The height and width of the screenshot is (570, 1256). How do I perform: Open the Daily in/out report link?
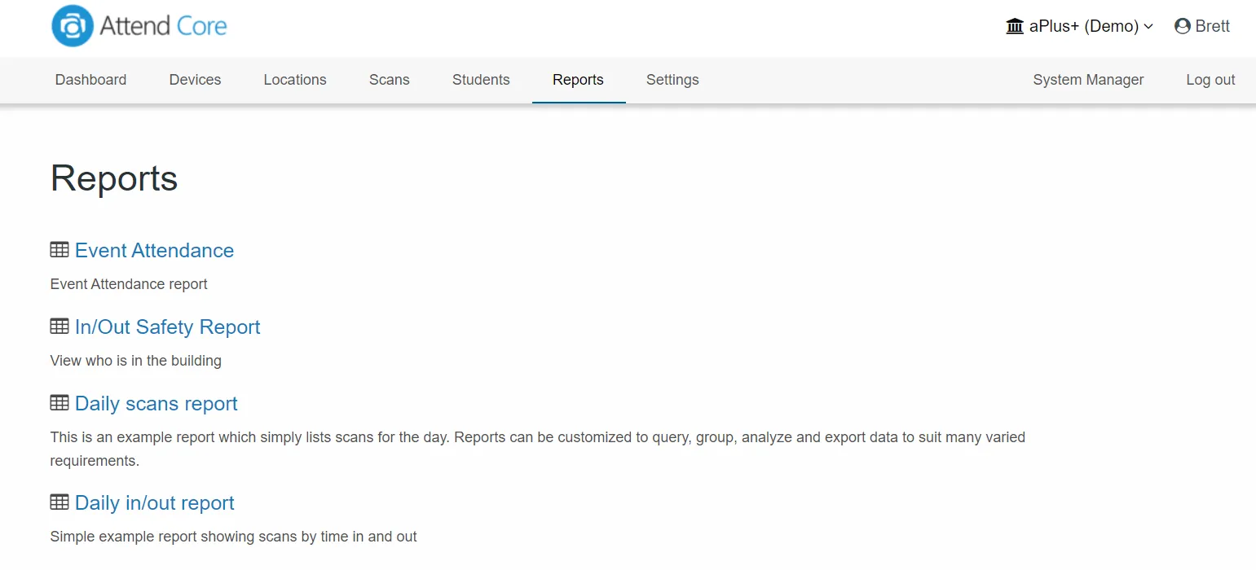pos(154,502)
